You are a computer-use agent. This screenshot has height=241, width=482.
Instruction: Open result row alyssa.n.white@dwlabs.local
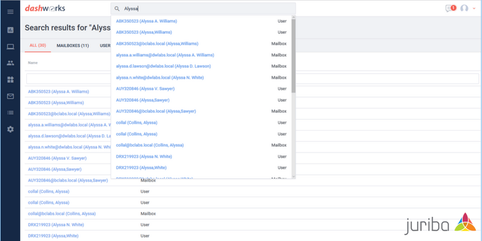69,147
